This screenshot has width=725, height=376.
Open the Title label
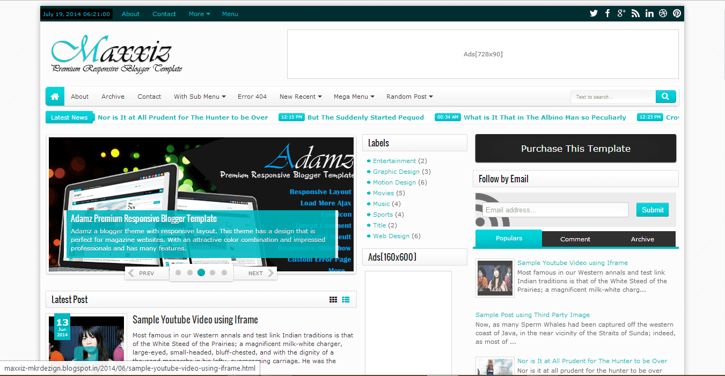coord(379,225)
